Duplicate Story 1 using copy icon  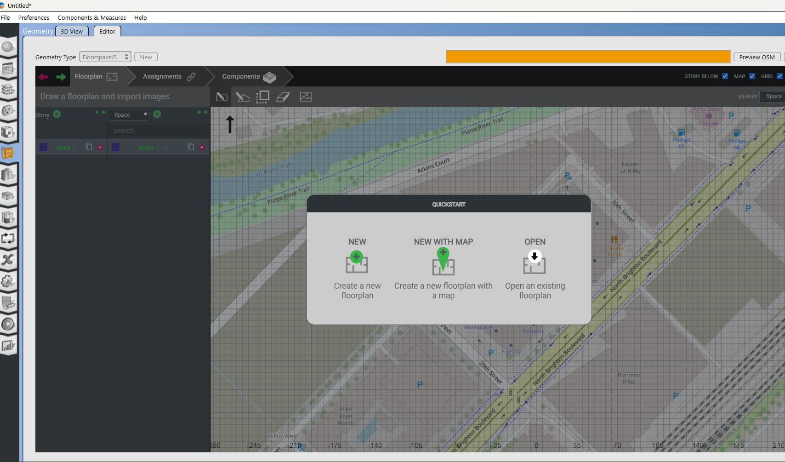point(89,147)
